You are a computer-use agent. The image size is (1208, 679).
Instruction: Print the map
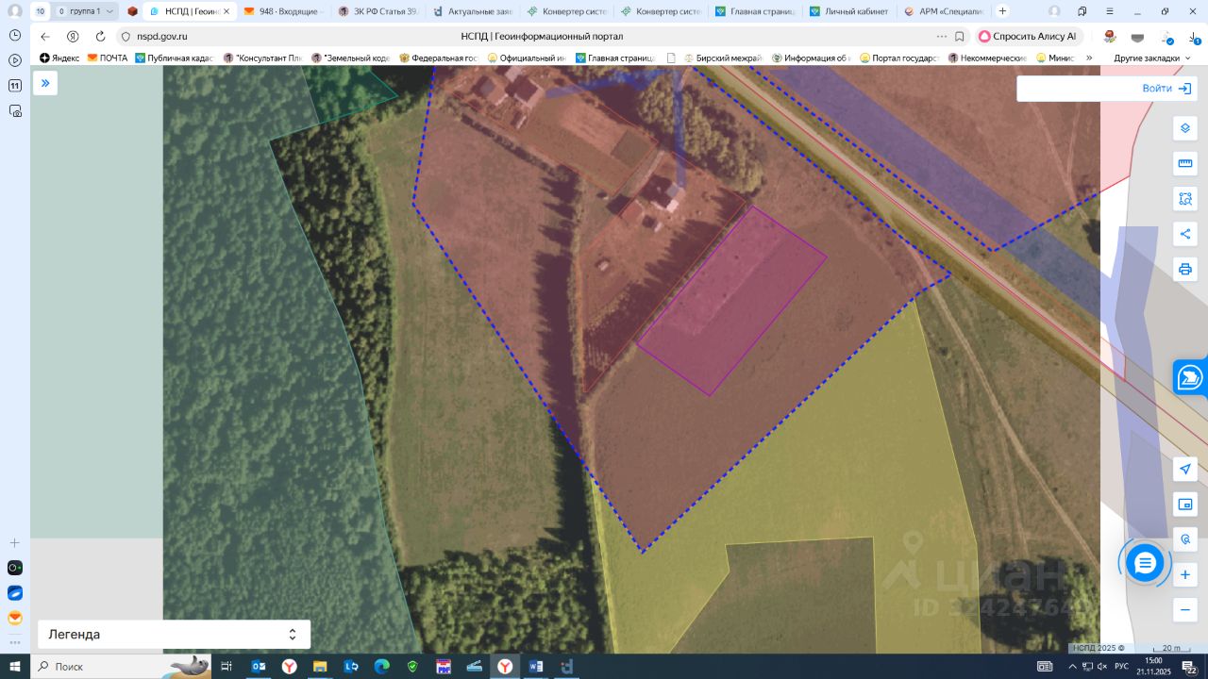(1185, 269)
